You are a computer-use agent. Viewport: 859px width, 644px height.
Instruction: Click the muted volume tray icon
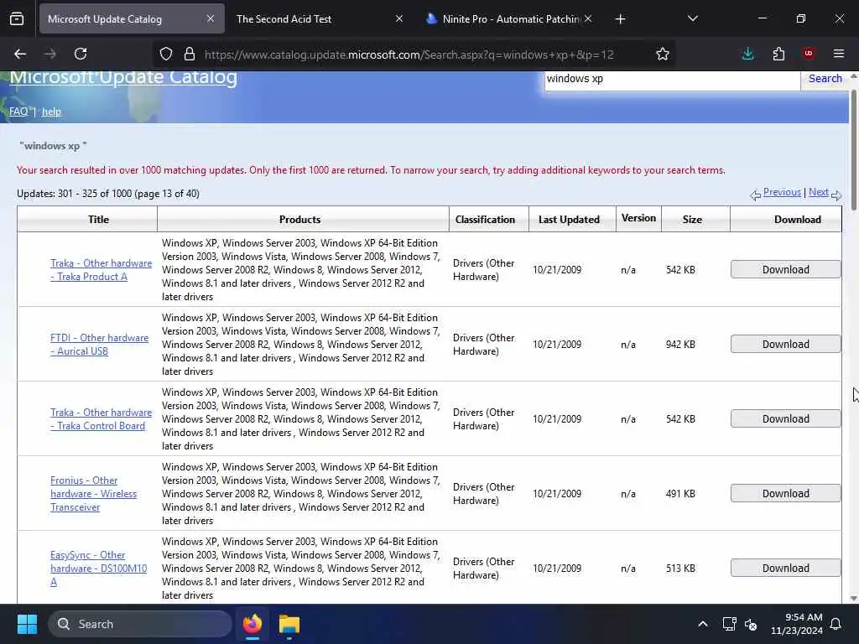[751, 624]
